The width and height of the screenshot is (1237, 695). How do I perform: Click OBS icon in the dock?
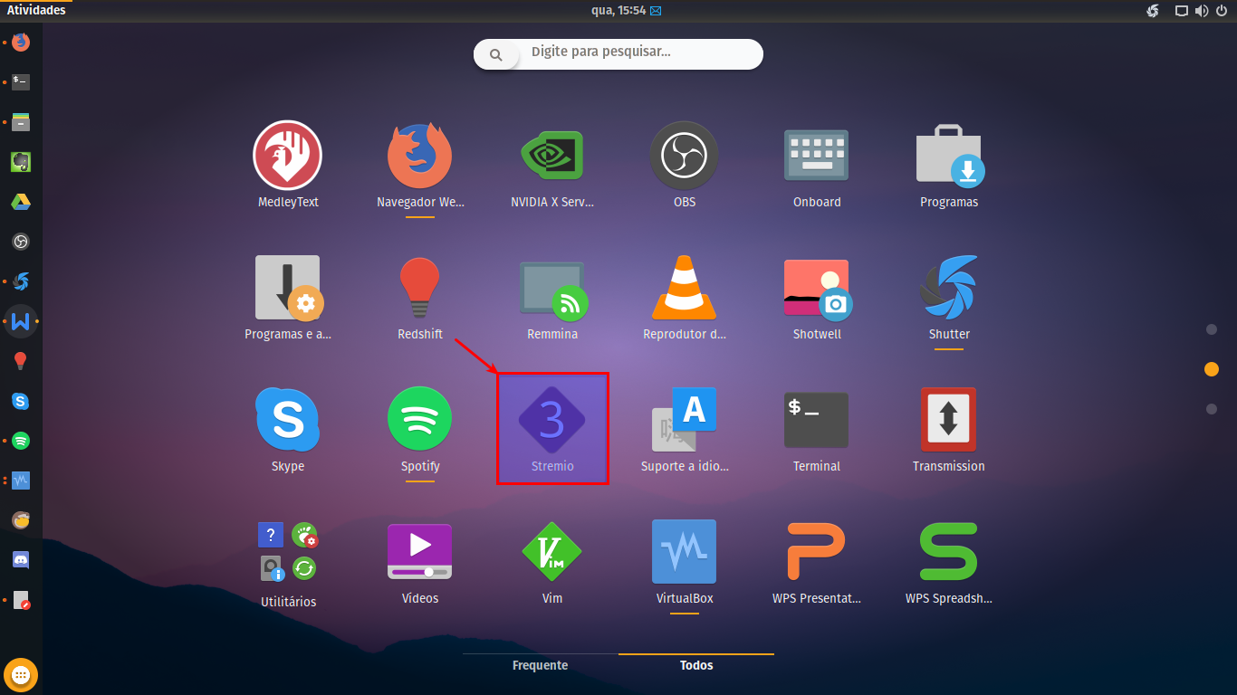[21, 242]
